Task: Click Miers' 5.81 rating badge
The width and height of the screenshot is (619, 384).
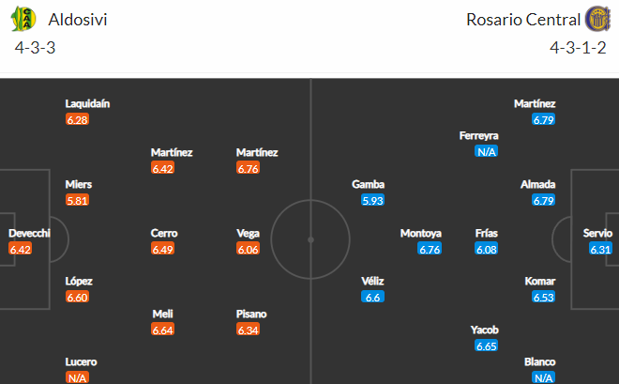Action: coord(77,200)
